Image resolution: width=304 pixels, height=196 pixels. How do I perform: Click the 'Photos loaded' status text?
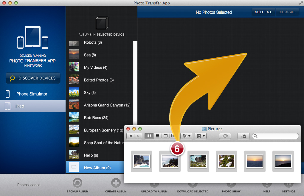(x=29, y=185)
